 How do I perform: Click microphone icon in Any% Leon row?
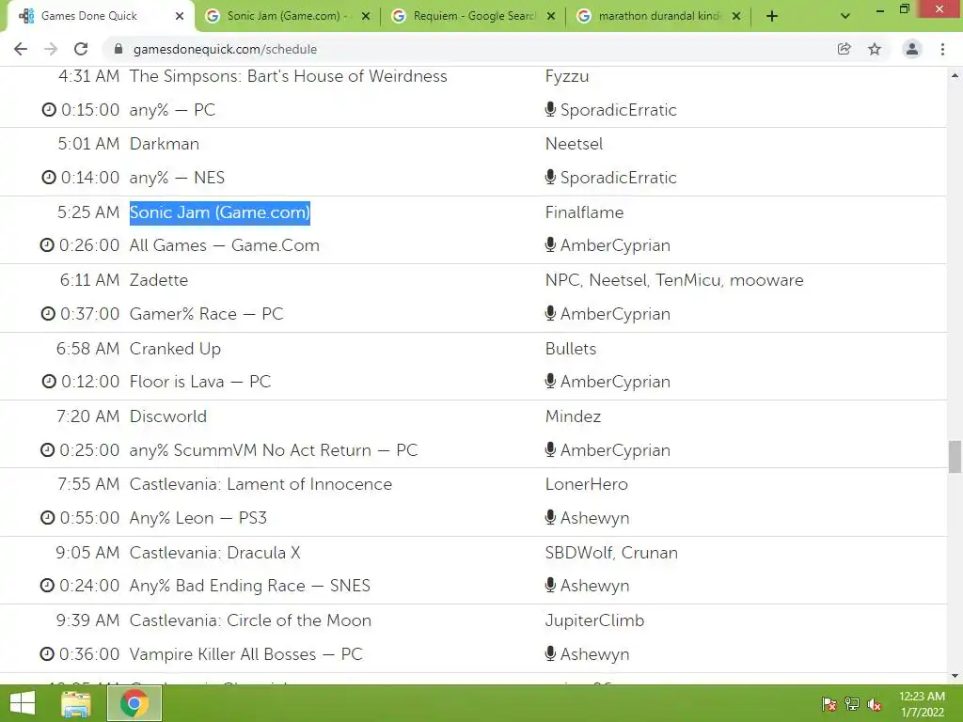pos(550,517)
